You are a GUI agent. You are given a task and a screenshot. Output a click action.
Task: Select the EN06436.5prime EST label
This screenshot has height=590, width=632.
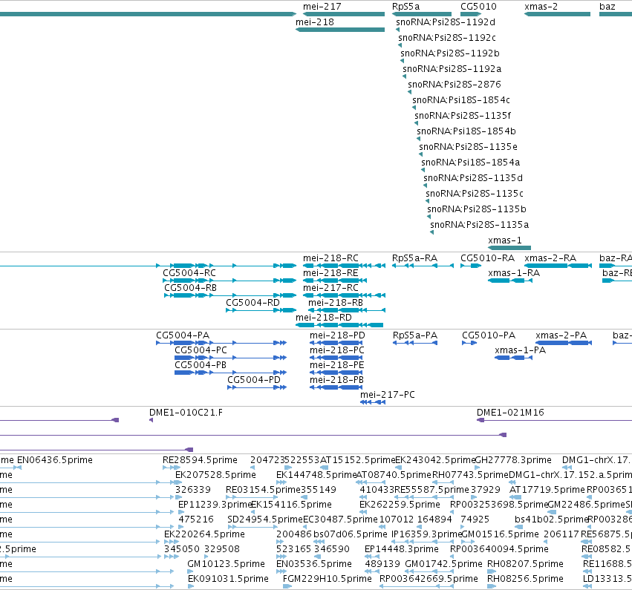tap(55, 460)
